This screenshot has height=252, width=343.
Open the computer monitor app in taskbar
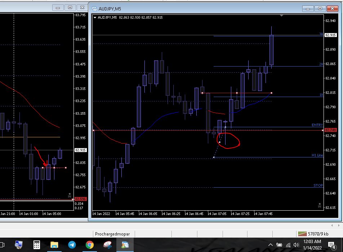coord(19,245)
